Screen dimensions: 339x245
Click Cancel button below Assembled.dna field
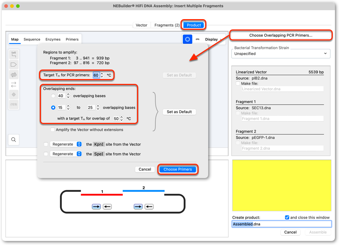click(290, 232)
